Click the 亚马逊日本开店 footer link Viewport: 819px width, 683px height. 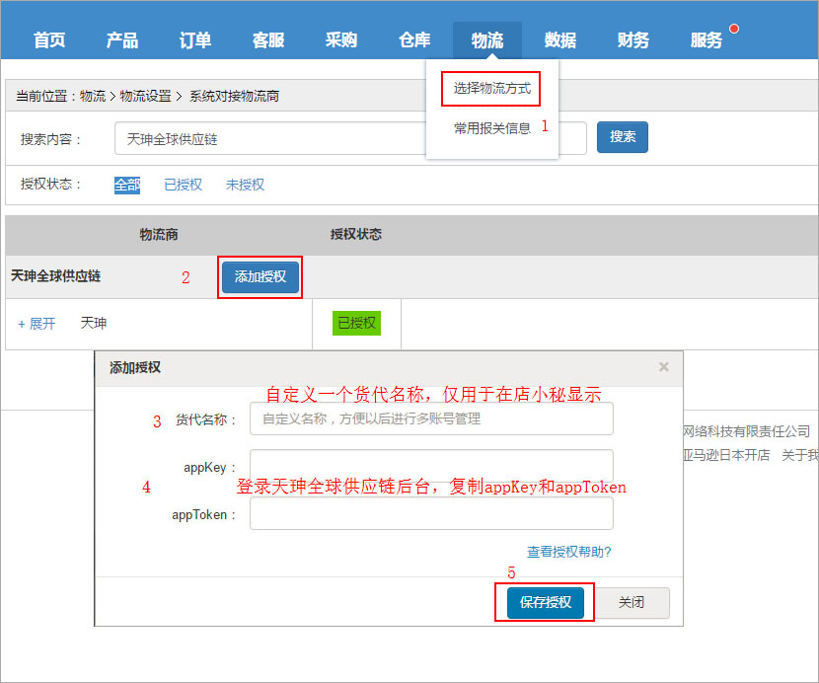(x=726, y=455)
